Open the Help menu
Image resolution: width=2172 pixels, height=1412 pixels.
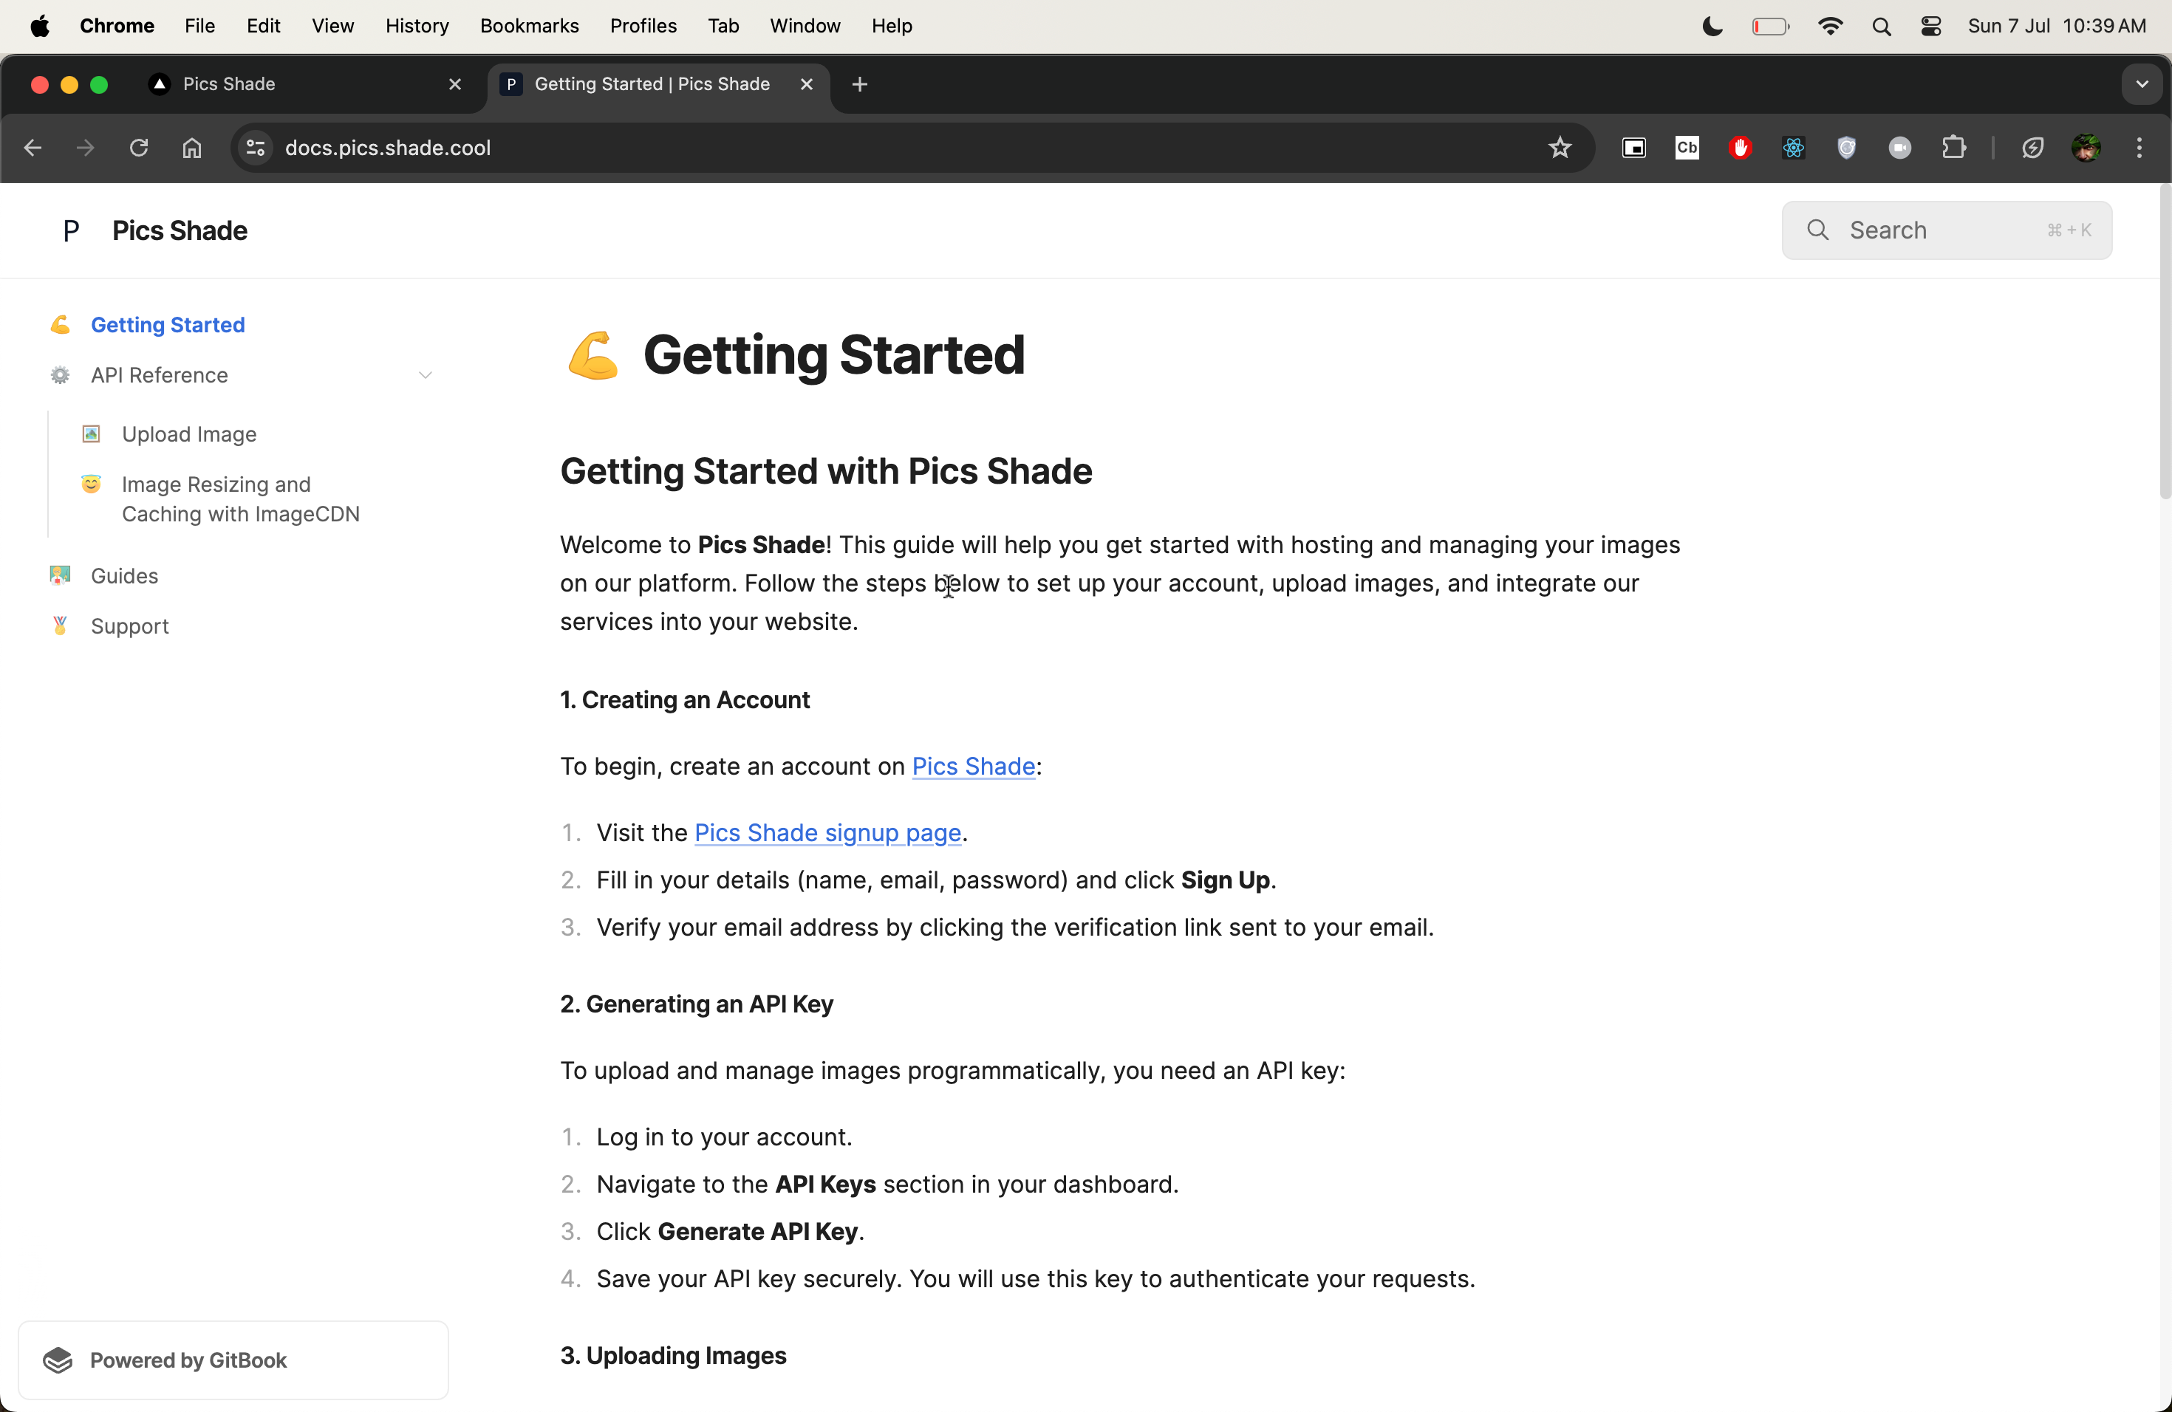(x=892, y=27)
